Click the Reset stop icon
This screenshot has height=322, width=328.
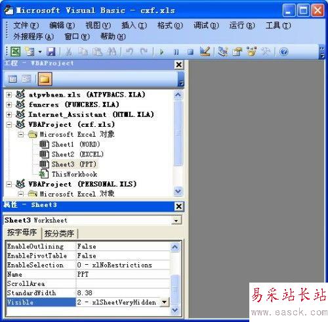coord(190,52)
